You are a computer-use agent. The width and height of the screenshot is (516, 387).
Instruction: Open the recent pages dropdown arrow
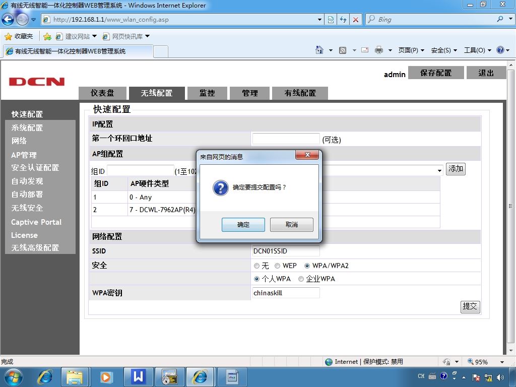33,20
